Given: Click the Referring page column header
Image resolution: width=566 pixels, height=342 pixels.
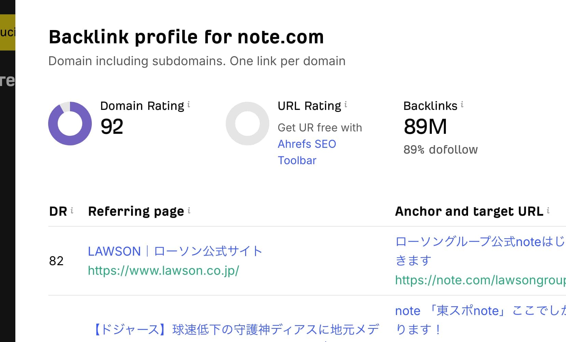Looking at the screenshot, I should (x=136, y=211).
